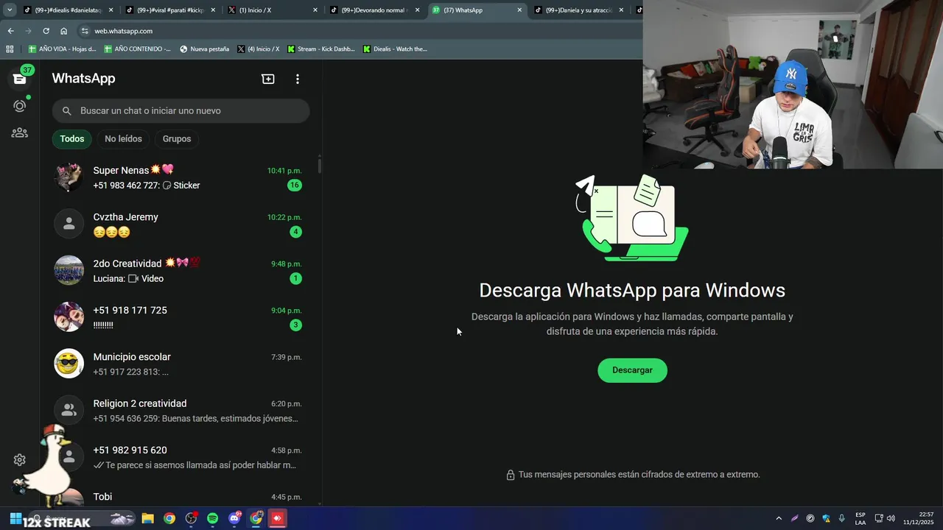This screenshot has height=530, width=943.
Task: Open chat with +51 918 171 725
Action: [x=180, y=317]
